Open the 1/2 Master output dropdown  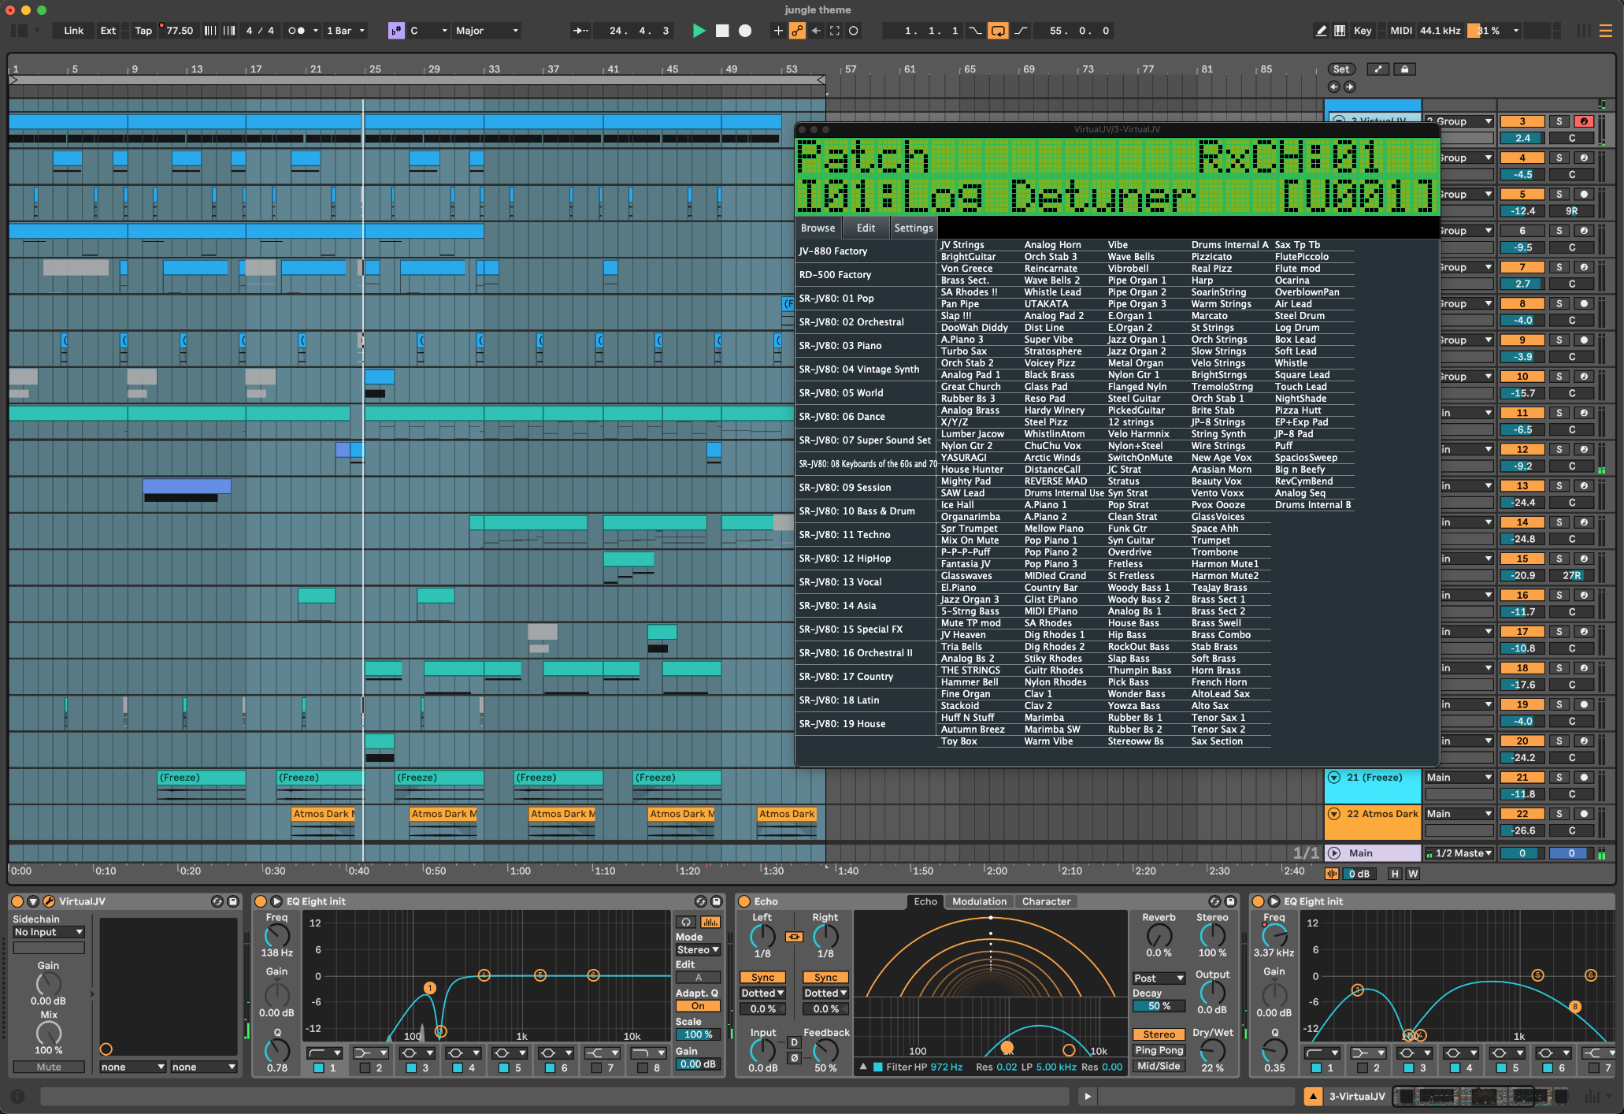pyautogui.click(x=1459, y=853)
